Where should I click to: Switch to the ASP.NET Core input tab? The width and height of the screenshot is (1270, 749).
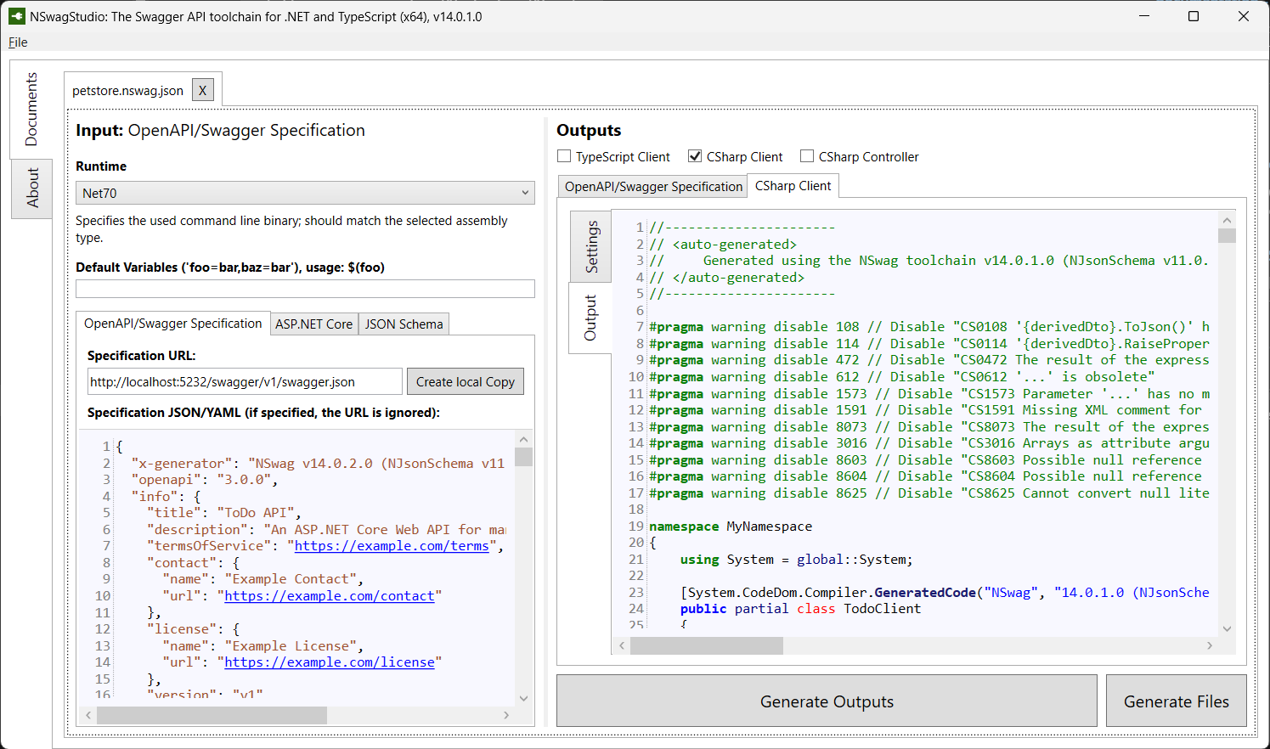pyautogui.click(x=313, y=324)
